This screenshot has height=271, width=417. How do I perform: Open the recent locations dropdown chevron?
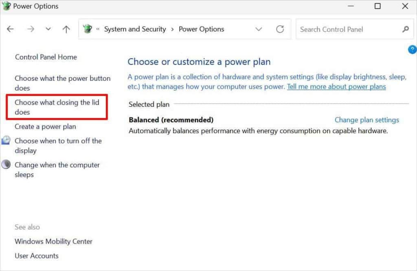[48, 29]
